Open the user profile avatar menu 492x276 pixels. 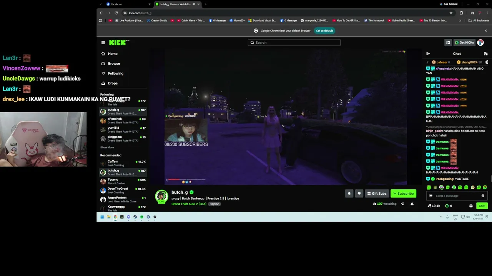[x=480, y=43]
